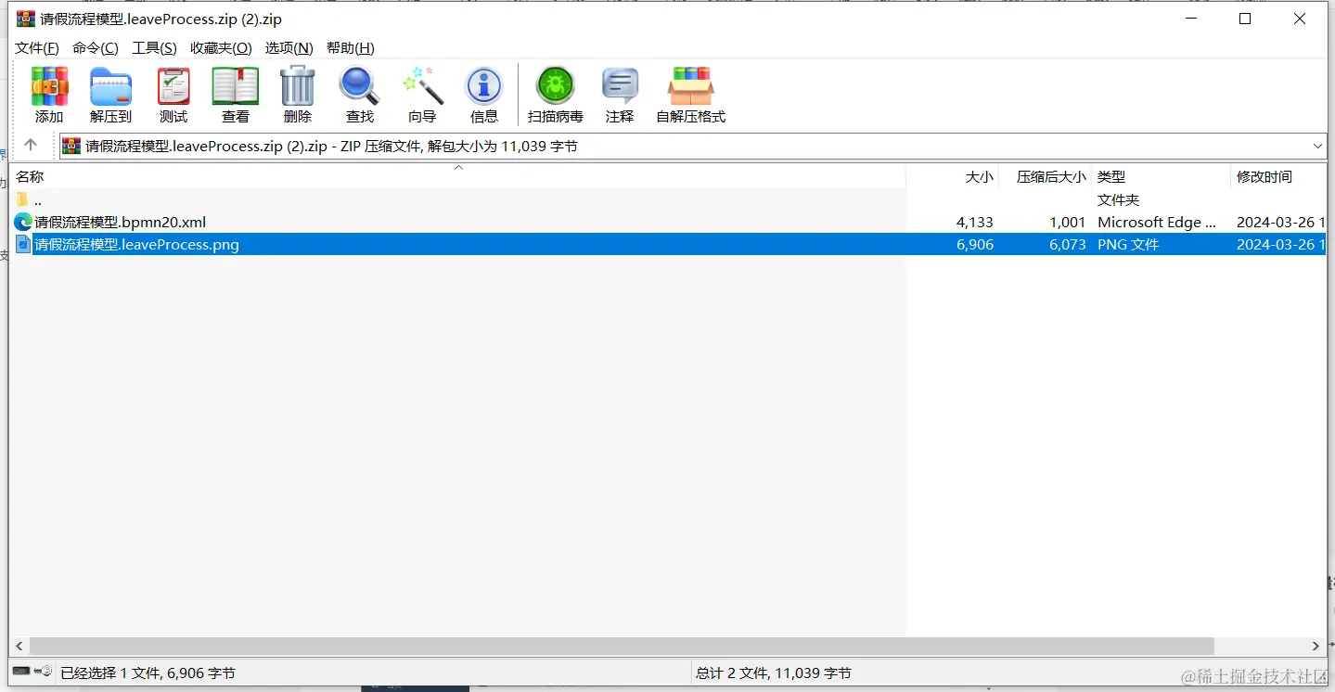Screen dimensions: 1335x692
Task: Maximize the WinRAR window
Action: pyautogui.click(x=1245, y=19)
